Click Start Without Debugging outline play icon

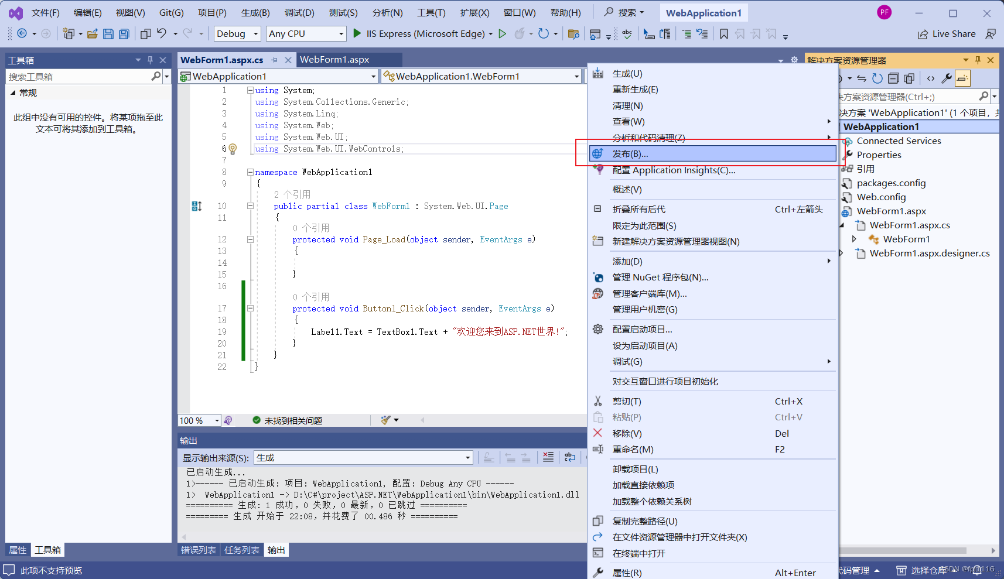click(502, 33)
